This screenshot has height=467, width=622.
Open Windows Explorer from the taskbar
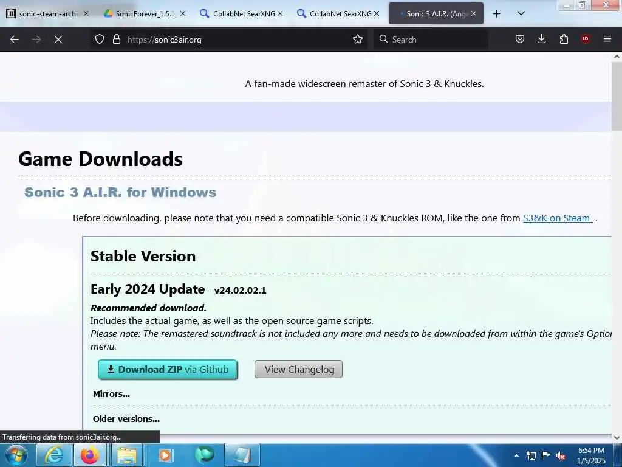point(126,455)
